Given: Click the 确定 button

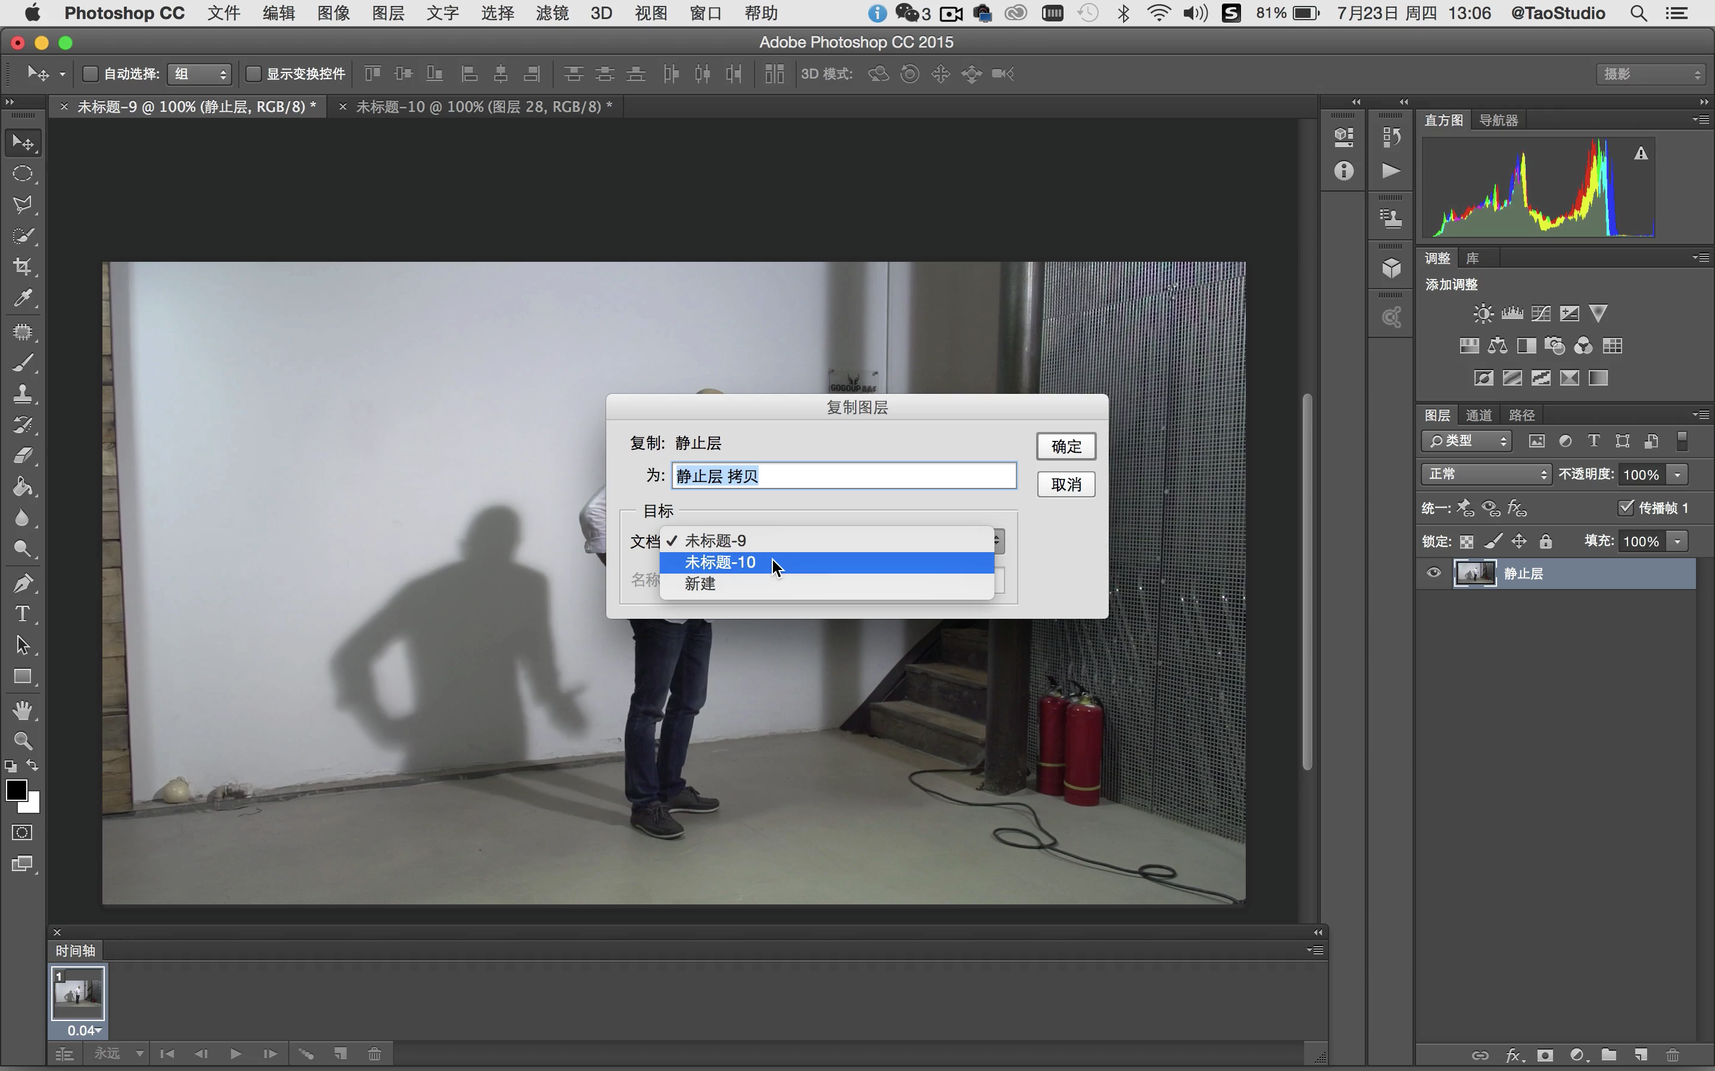Looking at the screenshot, I should point(1066,446).
